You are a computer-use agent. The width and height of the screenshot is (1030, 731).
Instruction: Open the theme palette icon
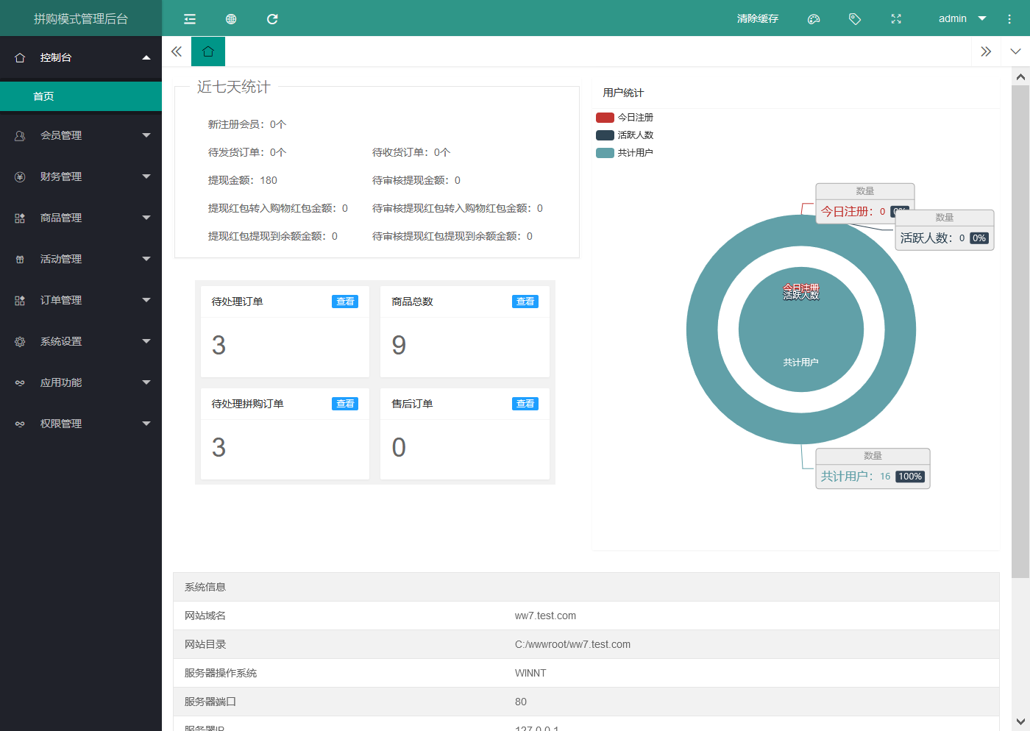pyautogui.click(x=814, y=18)
